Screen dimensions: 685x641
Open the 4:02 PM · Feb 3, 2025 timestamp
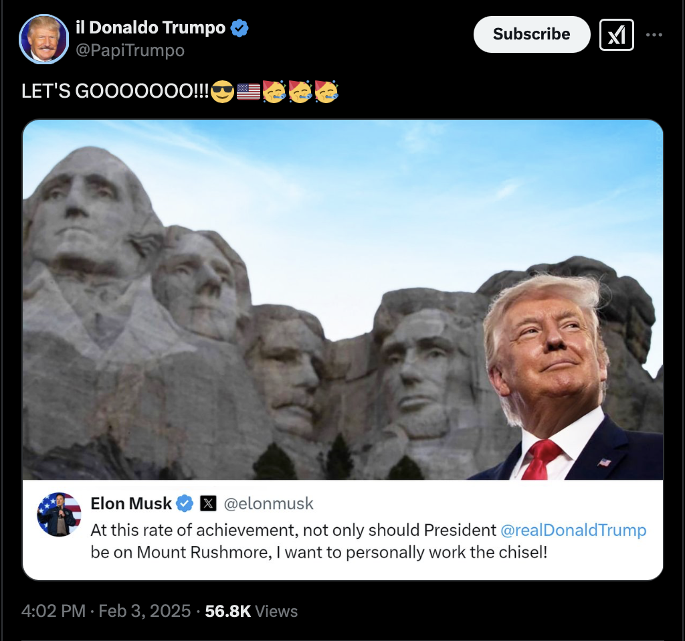(106, 611)
